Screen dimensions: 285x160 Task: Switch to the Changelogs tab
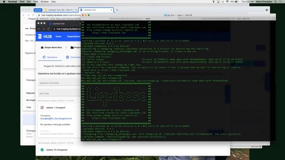[x=73, y=57]
